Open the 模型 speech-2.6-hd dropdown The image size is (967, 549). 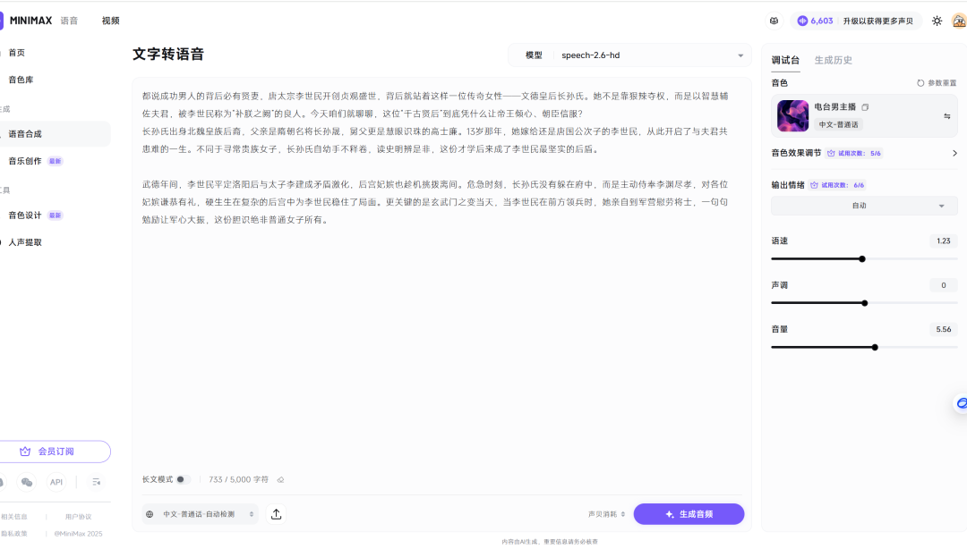point(629,55)
